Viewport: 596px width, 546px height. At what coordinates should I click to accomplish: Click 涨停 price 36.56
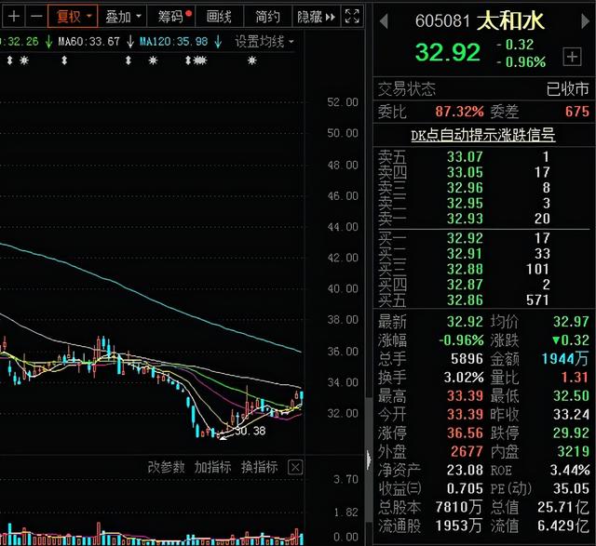tap(465, 433)
